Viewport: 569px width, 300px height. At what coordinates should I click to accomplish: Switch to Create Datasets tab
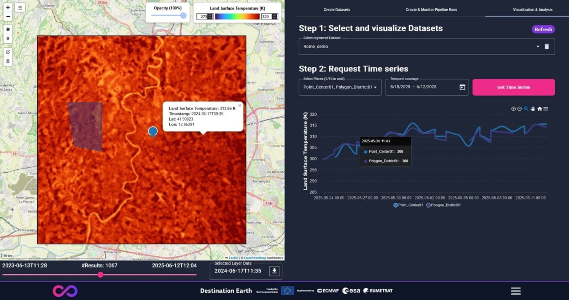tap(337, 10)
